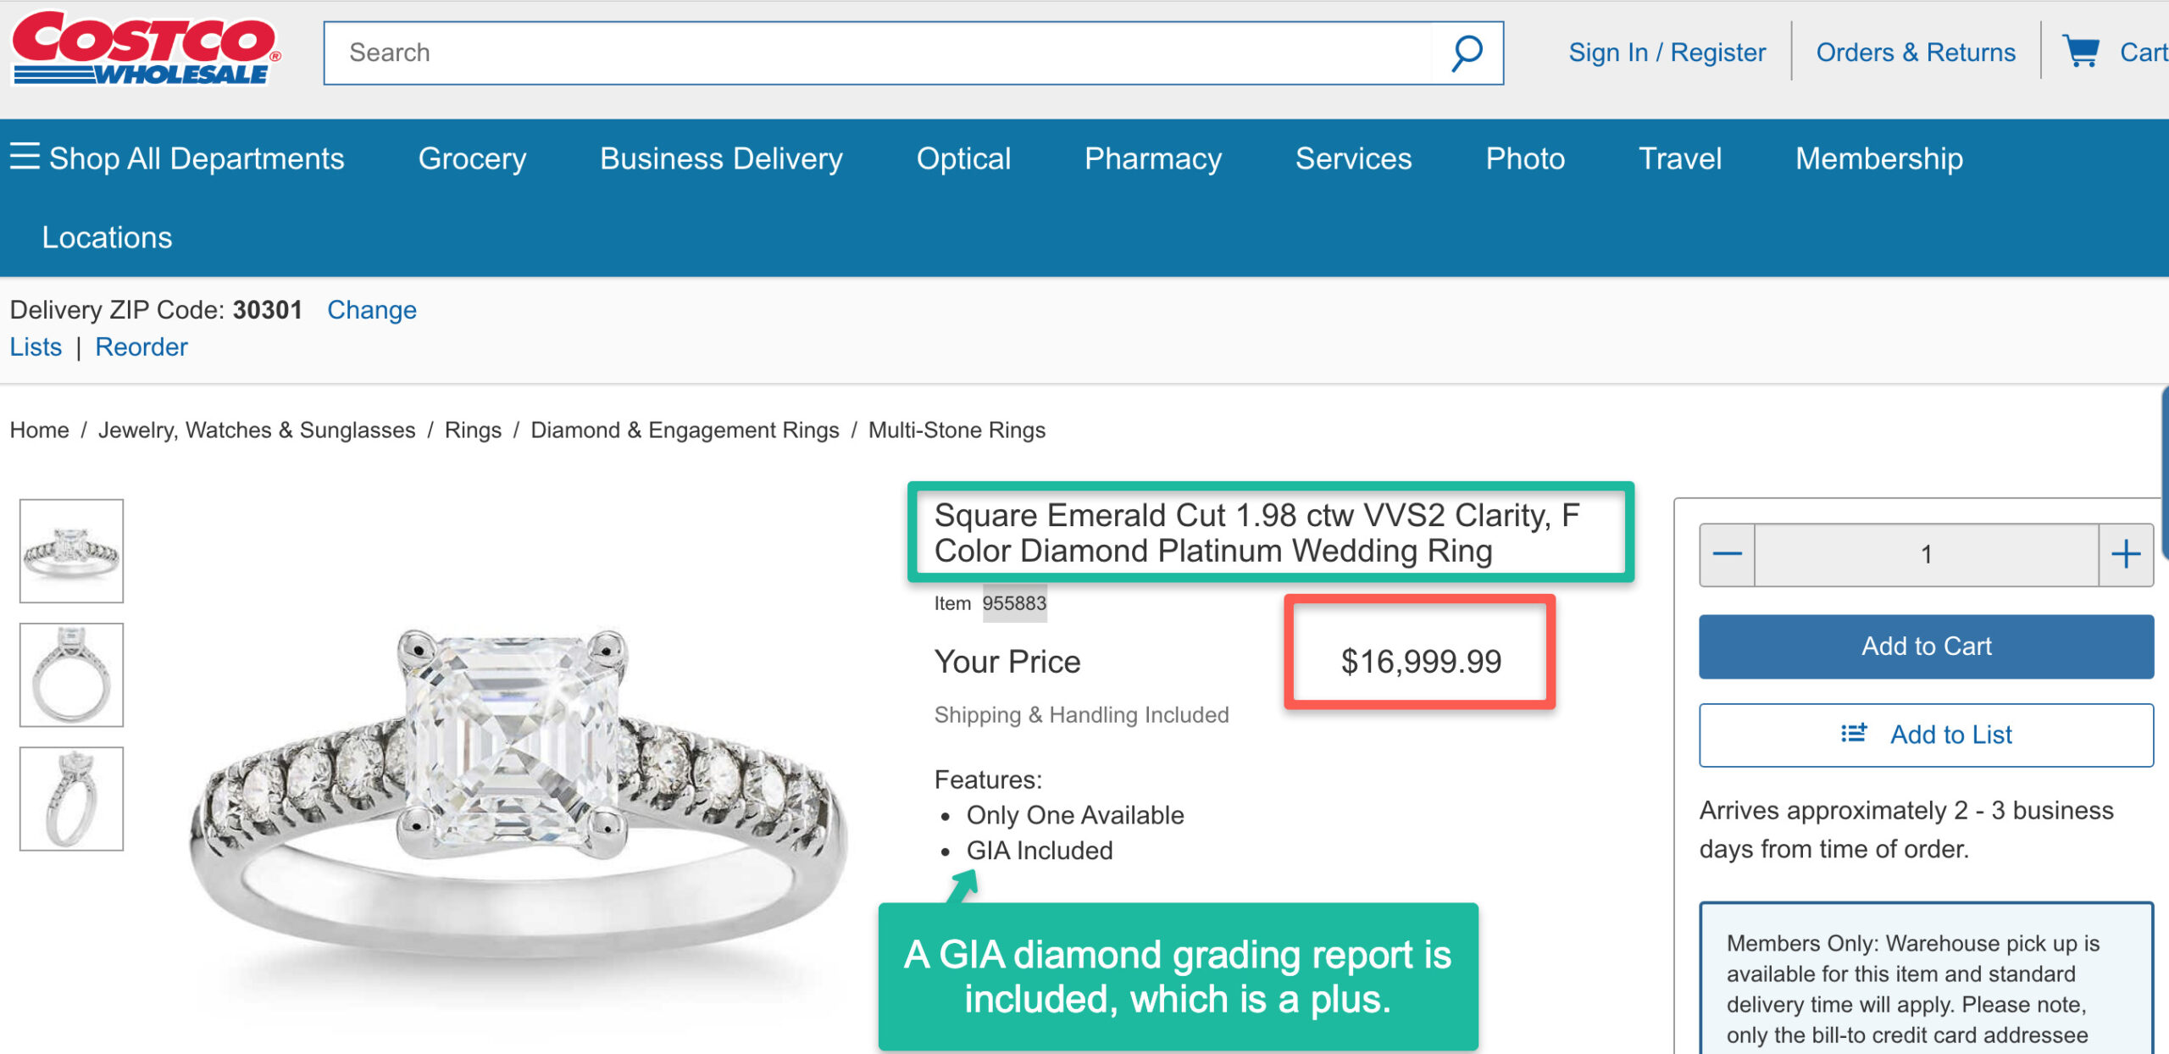Image resolution: width=2169 pixels, height=1054 pixels.
Task: Select the top-view ring thumbnail
Action: point(72,674)
